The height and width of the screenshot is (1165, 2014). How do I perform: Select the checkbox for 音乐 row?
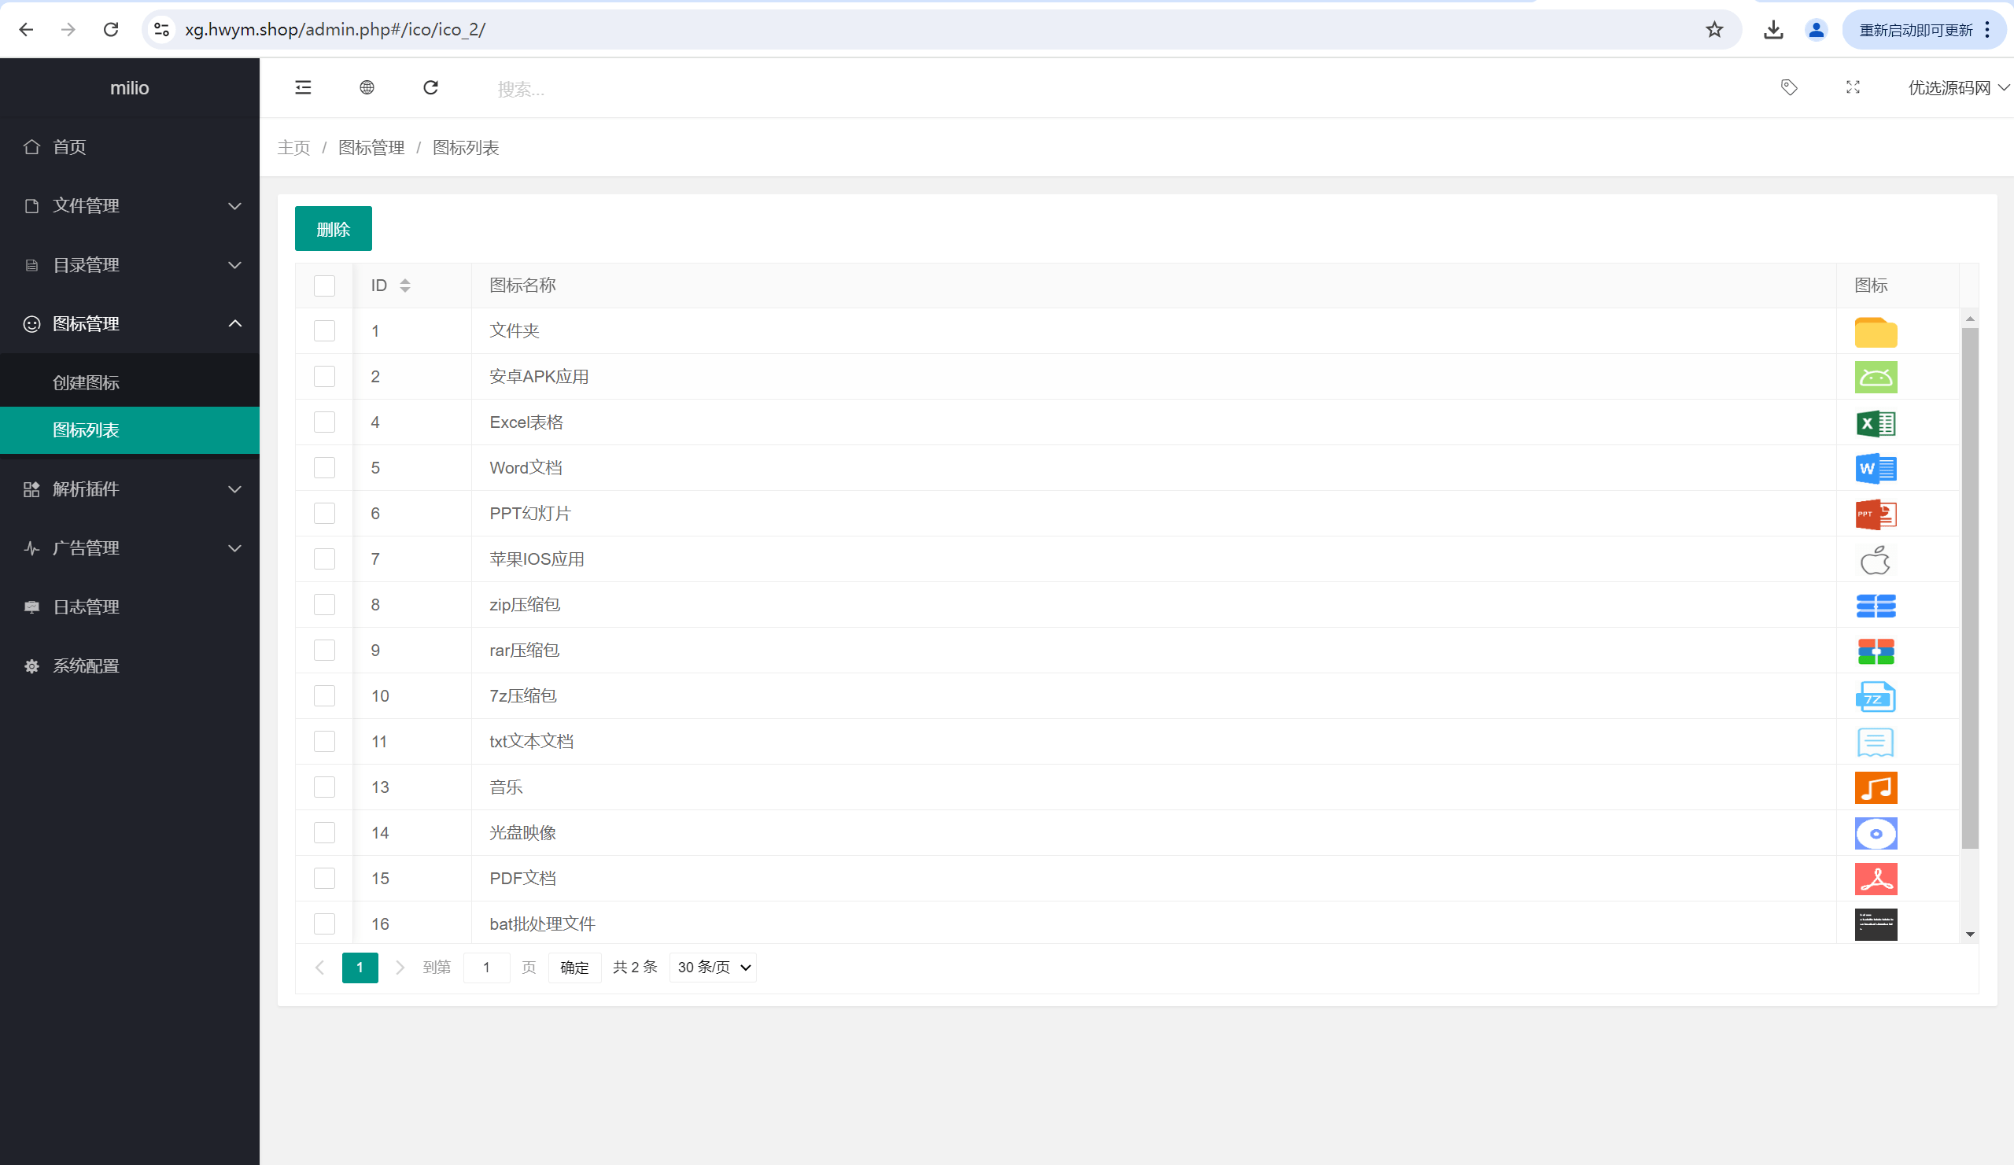324,788
